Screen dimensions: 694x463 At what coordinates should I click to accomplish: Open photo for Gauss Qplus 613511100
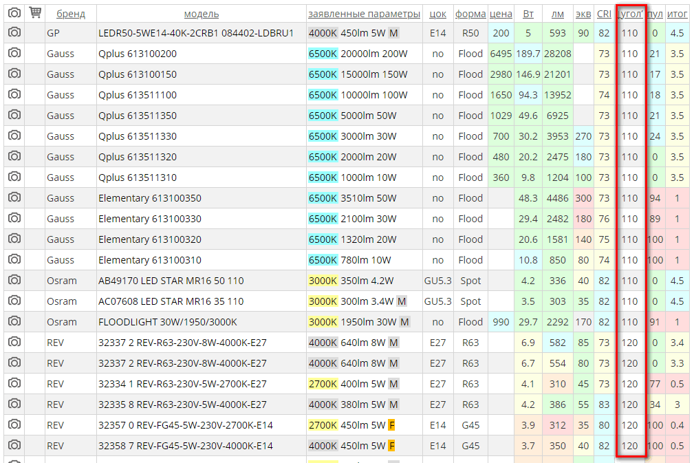14,95
